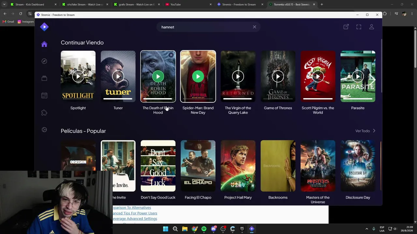Open the Instagram bookmark in Chrome
Image resolution: width=417 pixels, height=234 pixels.
tap(26, 22)
